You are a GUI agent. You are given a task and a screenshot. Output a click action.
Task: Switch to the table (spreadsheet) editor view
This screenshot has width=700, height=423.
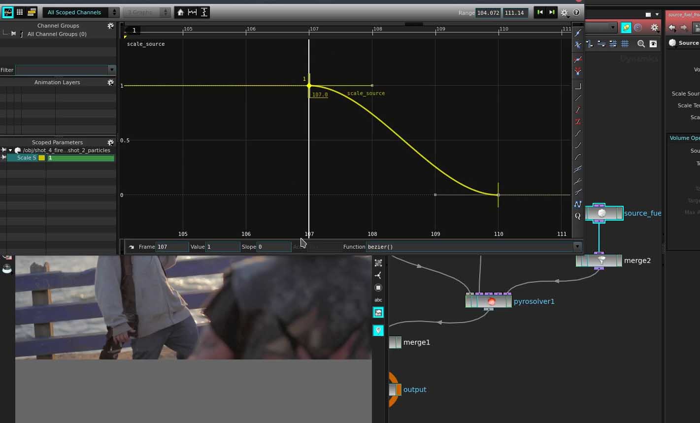point(20,12)
